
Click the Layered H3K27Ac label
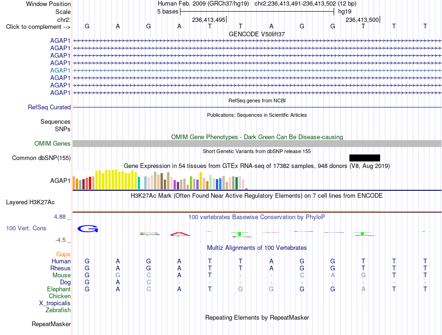(x=30, y=202)
